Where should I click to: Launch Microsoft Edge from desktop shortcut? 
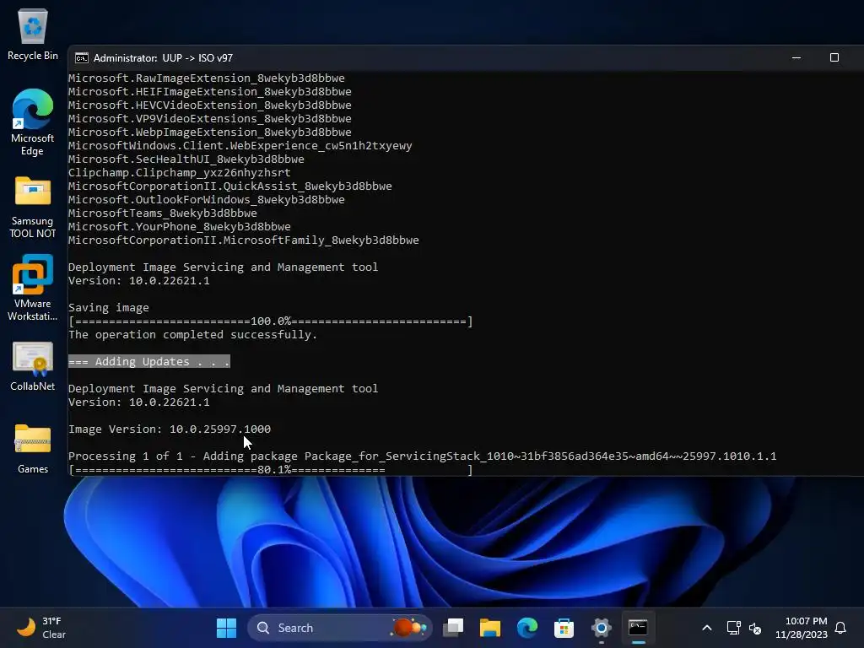coord(33,121)
